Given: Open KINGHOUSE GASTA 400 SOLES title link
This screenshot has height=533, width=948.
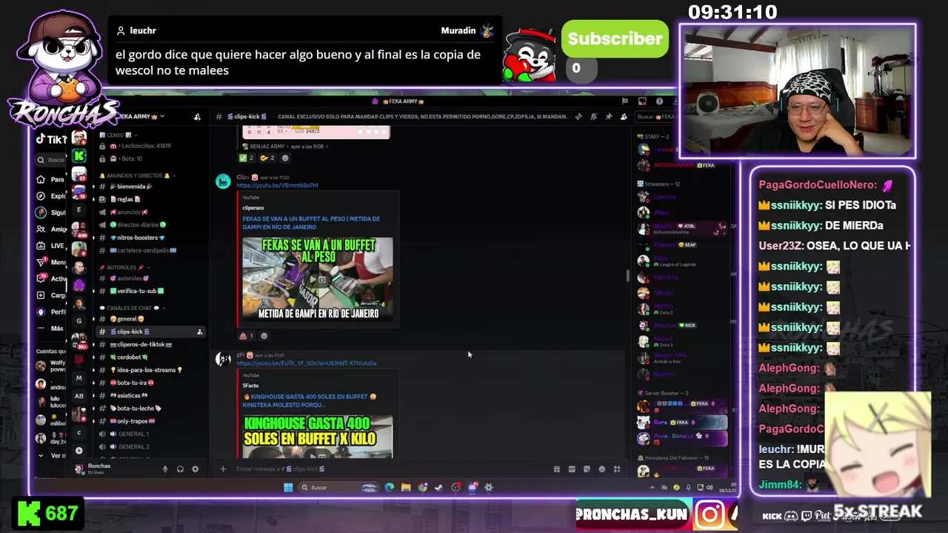Looking at the screenshot, I should [310, 400].
